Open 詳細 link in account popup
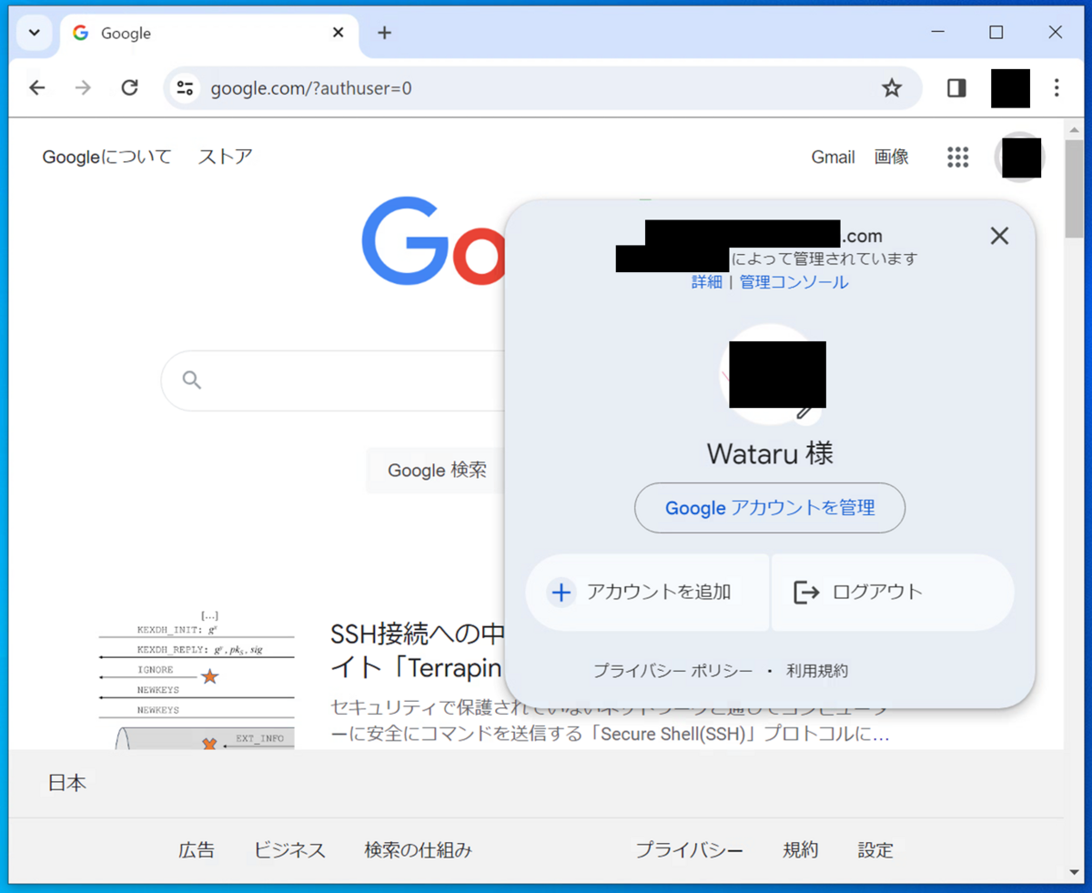Image resolution: width=1092 pixels, height=893 pixels. coord(706,282)
